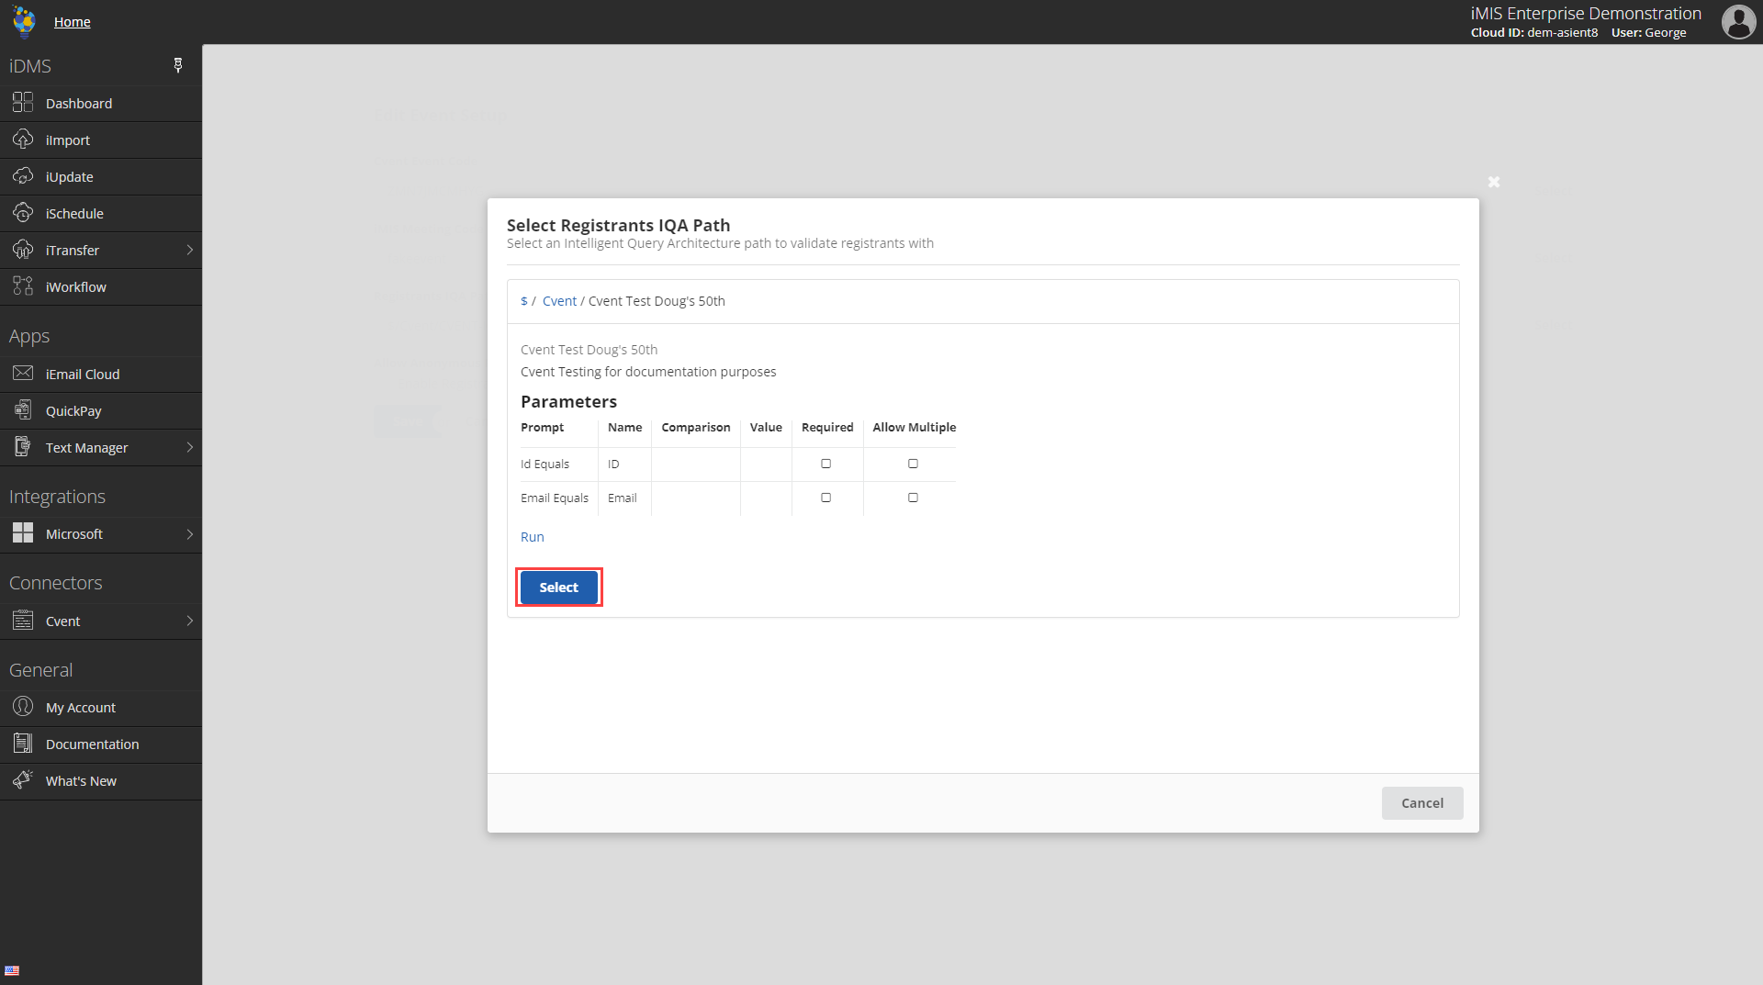1763x985 pixels.
Task: Open iSchedule via its clock icon
Action: (23, 213)
